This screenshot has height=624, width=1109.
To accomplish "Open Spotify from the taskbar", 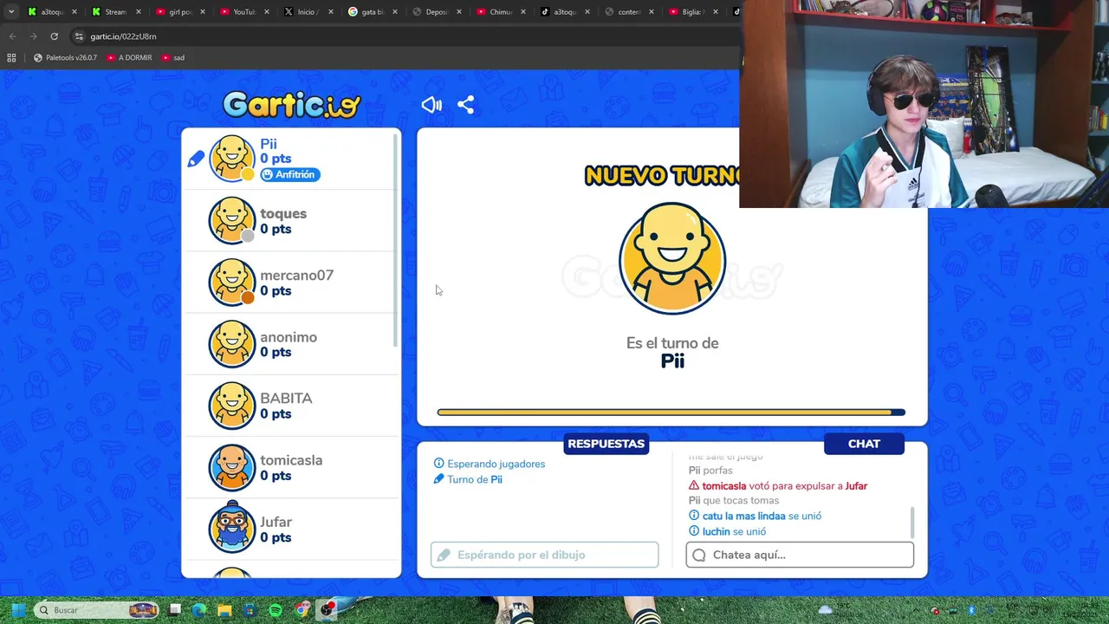I will (276, 610).
